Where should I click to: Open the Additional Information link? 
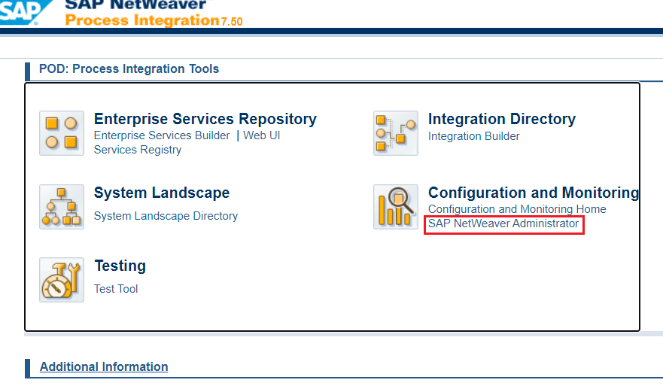[x=104, y=366]
